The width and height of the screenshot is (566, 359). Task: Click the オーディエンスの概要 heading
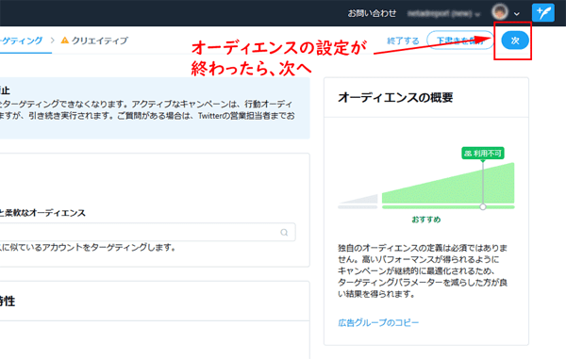[395, 98]
